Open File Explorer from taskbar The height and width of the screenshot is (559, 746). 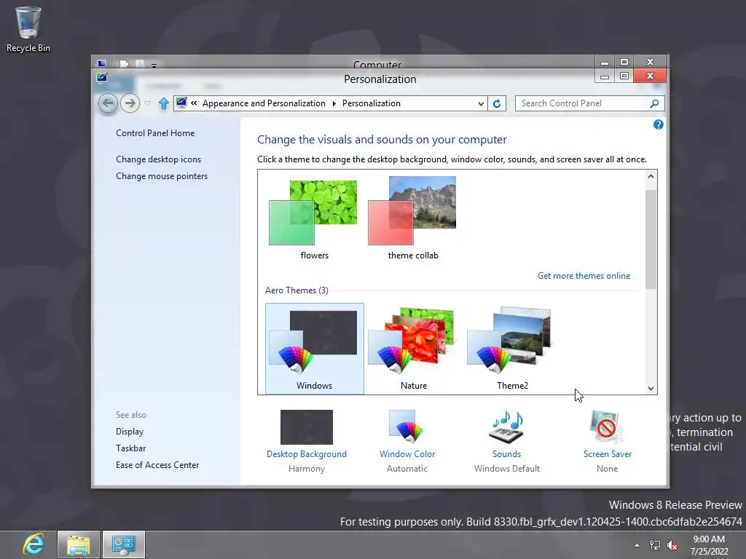79,544
